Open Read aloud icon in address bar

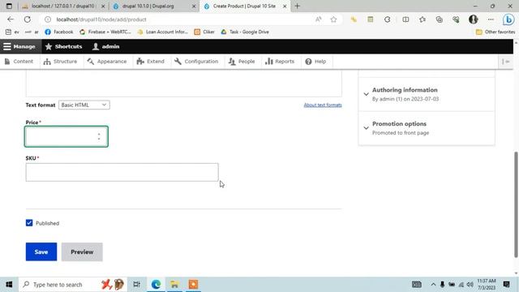pos(318,19)
